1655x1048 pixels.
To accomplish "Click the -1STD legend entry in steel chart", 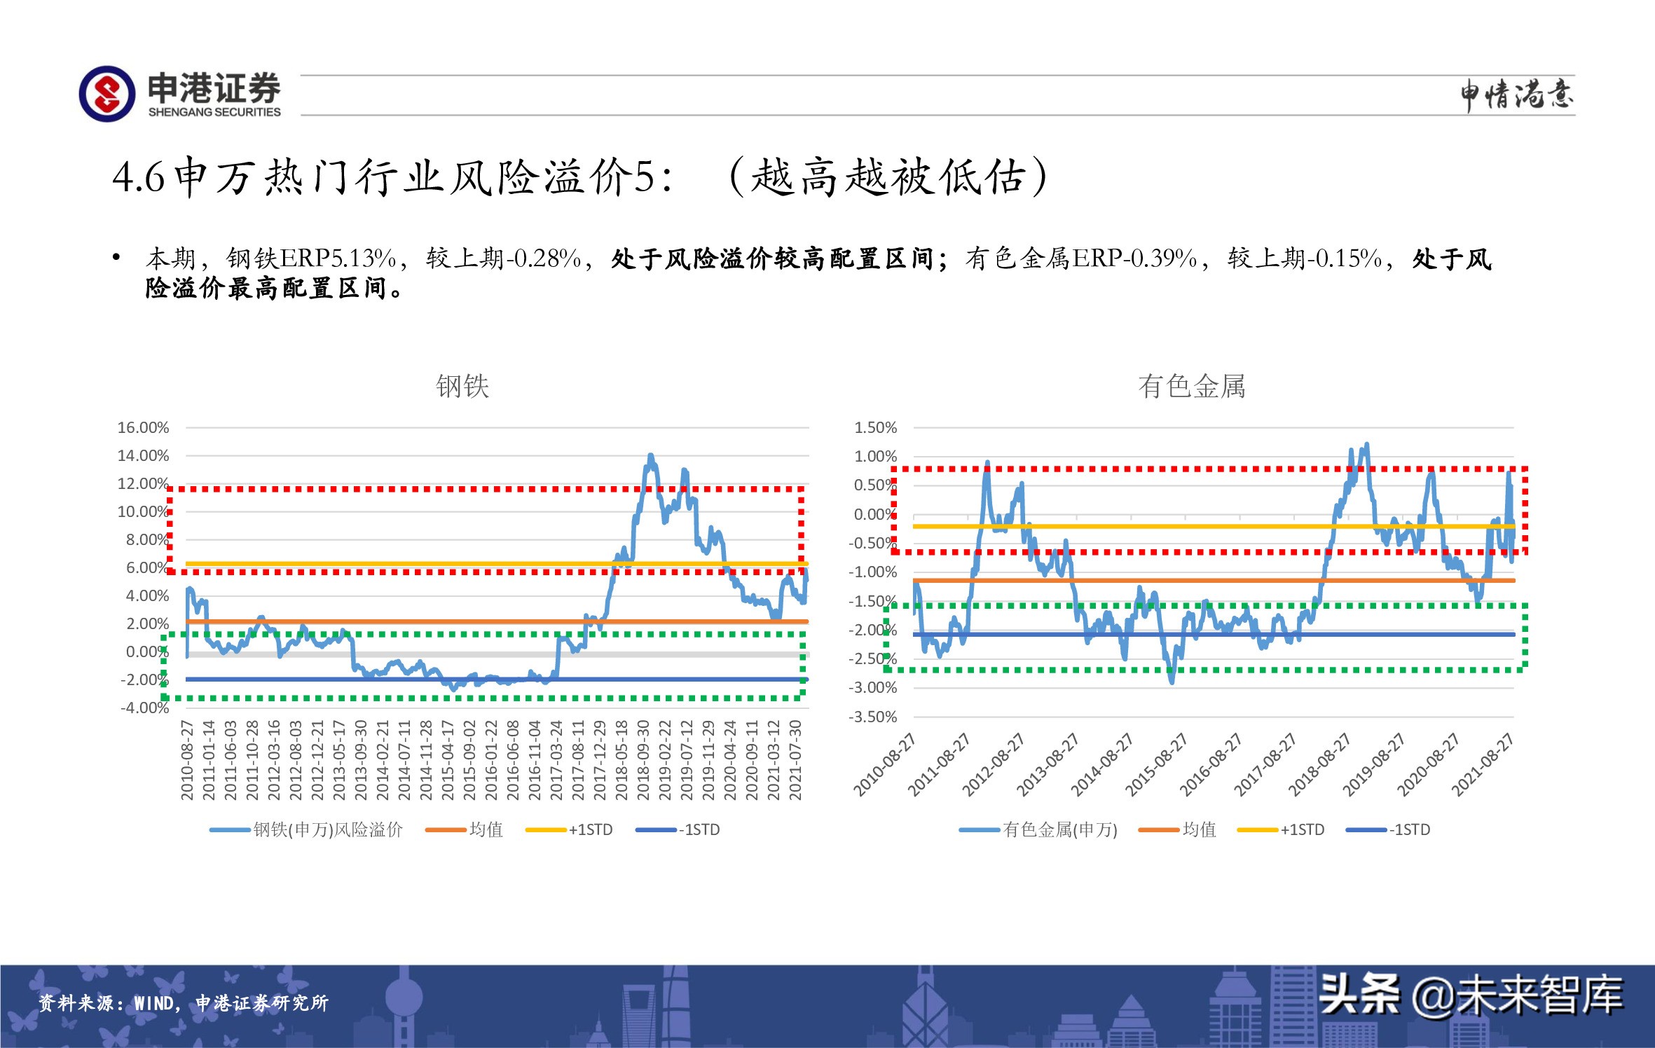I will [678, 829].
